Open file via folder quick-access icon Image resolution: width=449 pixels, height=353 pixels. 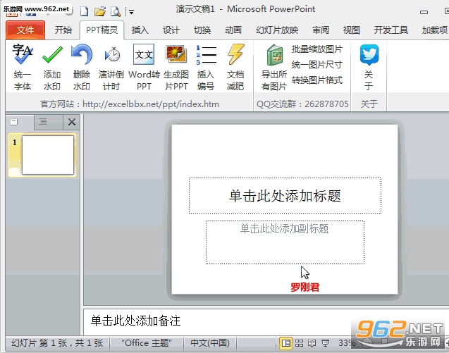point(100,12)
